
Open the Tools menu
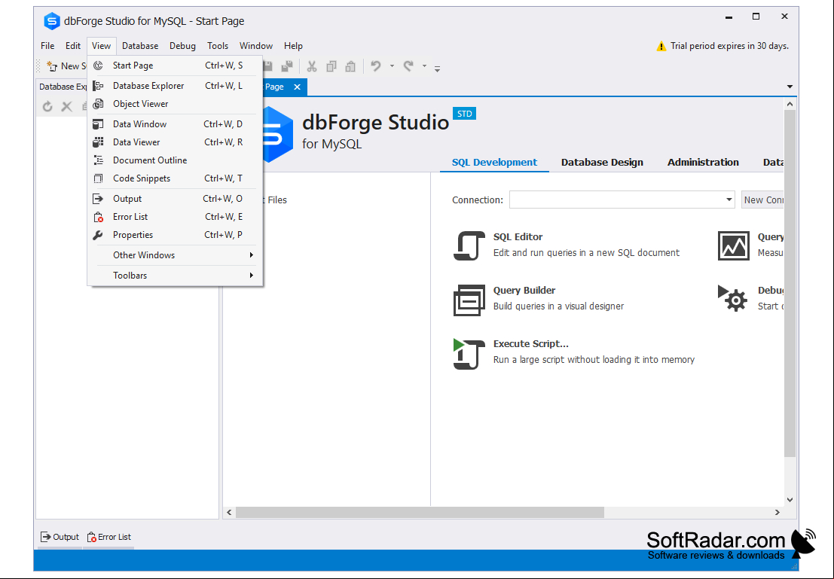[218, 46]
